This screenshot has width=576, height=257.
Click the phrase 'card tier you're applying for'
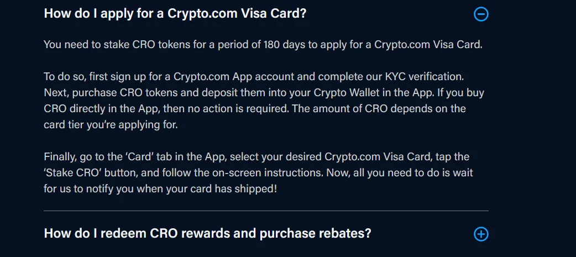111,125
